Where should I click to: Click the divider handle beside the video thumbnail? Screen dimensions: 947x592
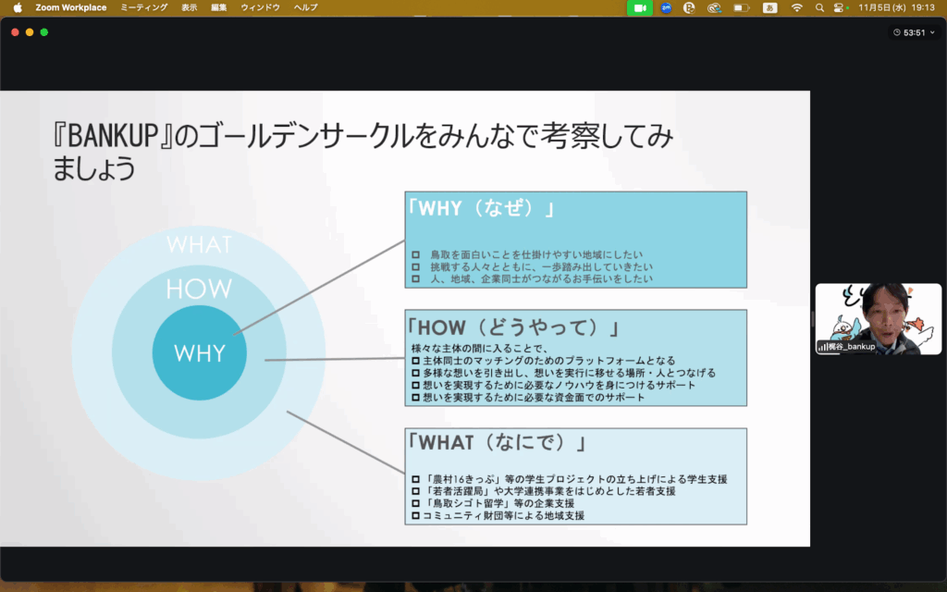(812, 319)
